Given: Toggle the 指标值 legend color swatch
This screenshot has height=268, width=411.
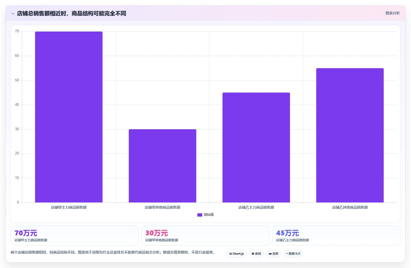Looking at the screenshot, I should point(200,215).
